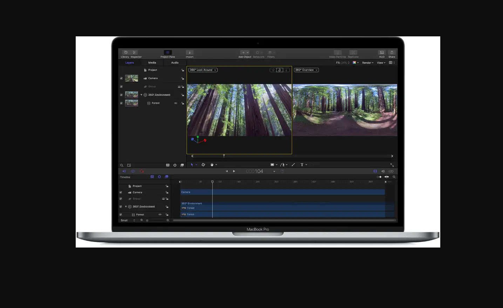Screen dimensions: 503x308
Task: Click the Share icon
Action: (x=392, y=52)
